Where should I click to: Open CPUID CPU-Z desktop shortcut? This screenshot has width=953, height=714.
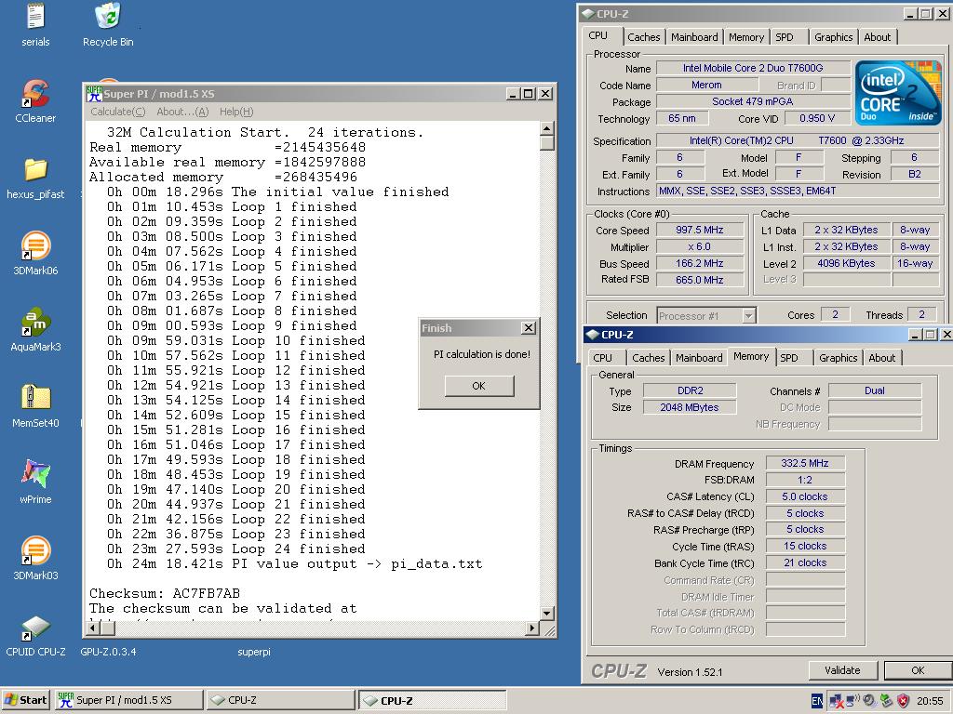click(x=35, y=628)
